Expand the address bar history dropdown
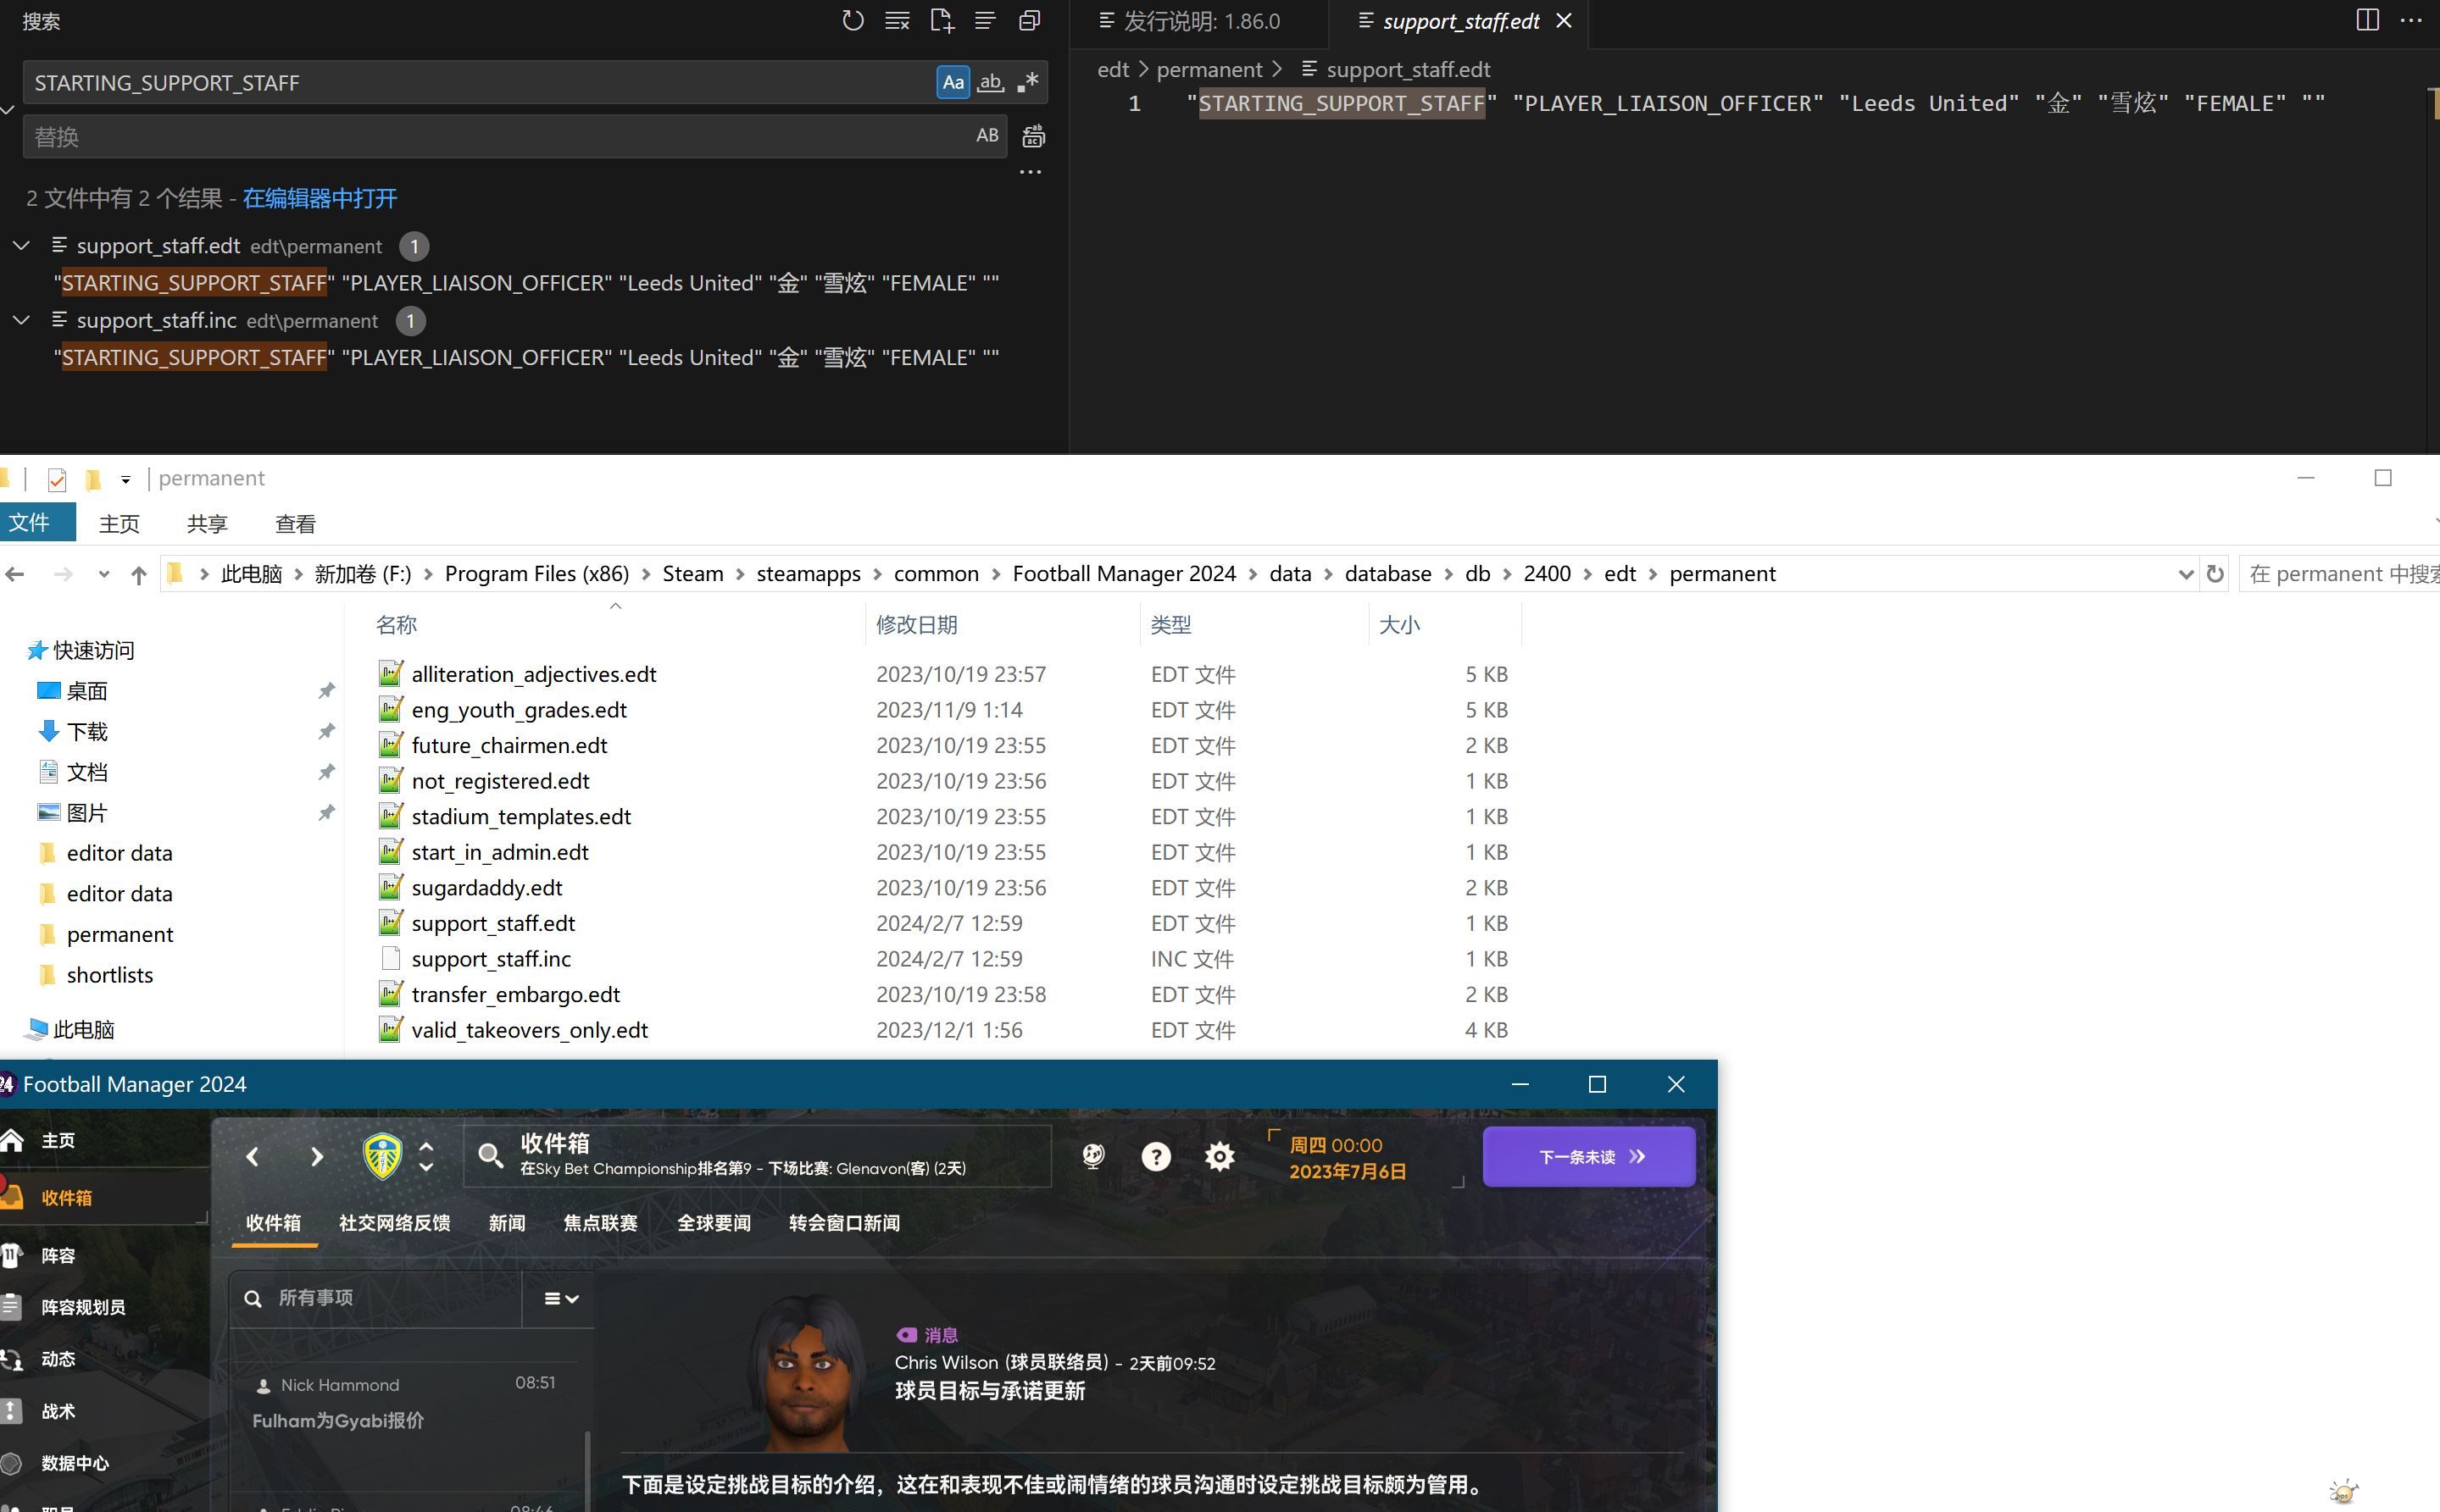Viewport: 2440px width, 1512px height. (2185, 574)
